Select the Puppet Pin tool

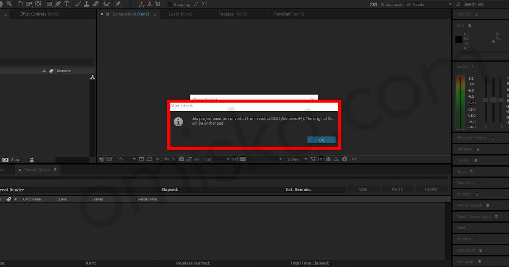pyautogui.click(x=118, y=4)
